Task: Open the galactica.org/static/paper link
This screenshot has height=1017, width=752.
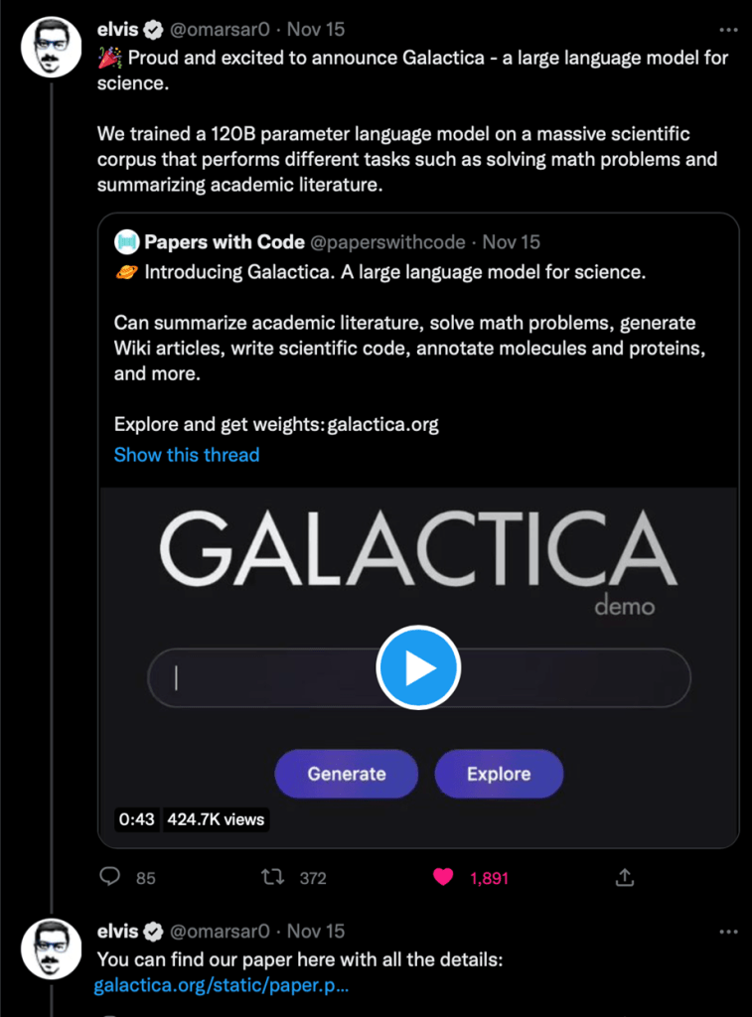Action: point(222,986)
